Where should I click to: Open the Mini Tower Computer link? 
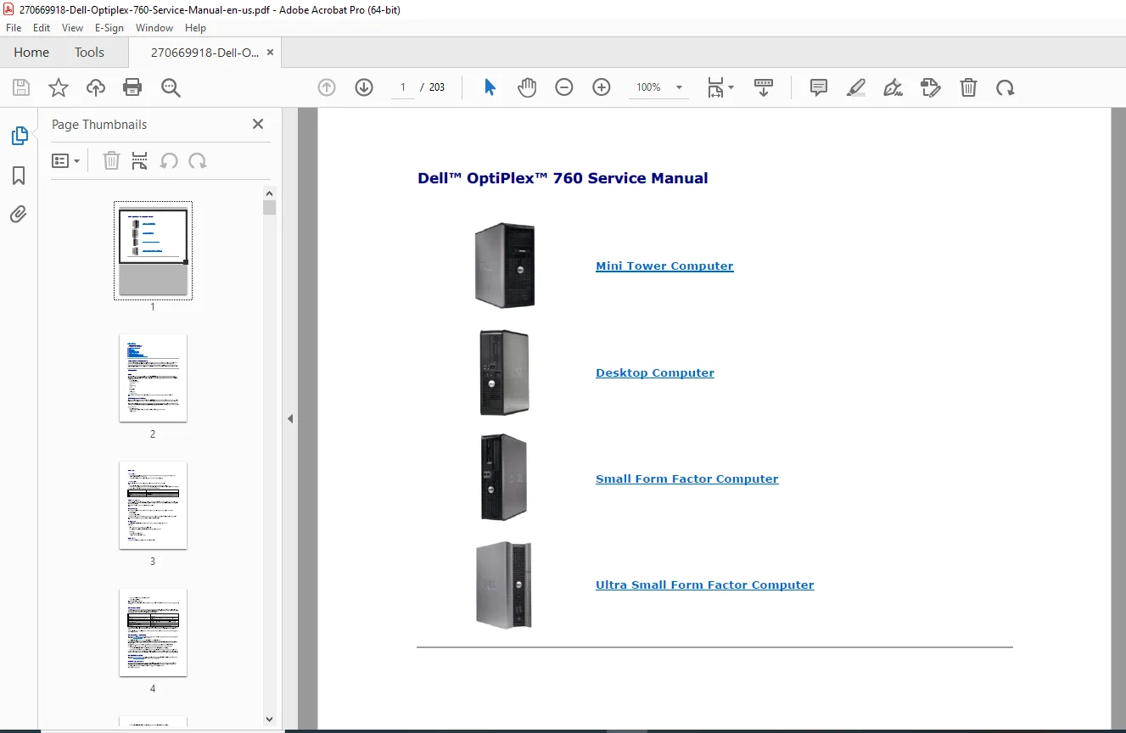point(664,266)
